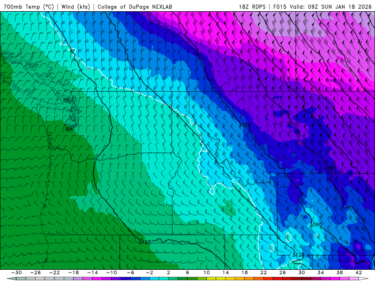Click the −14 colorbar scale label

pos(92,273)
